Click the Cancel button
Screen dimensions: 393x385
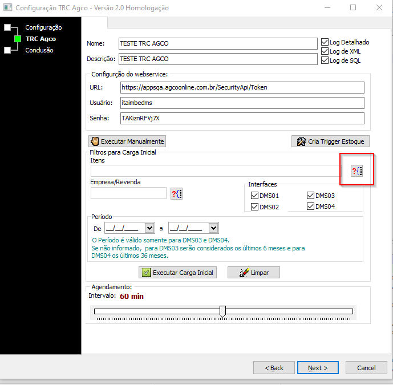(x=366, y=368)
